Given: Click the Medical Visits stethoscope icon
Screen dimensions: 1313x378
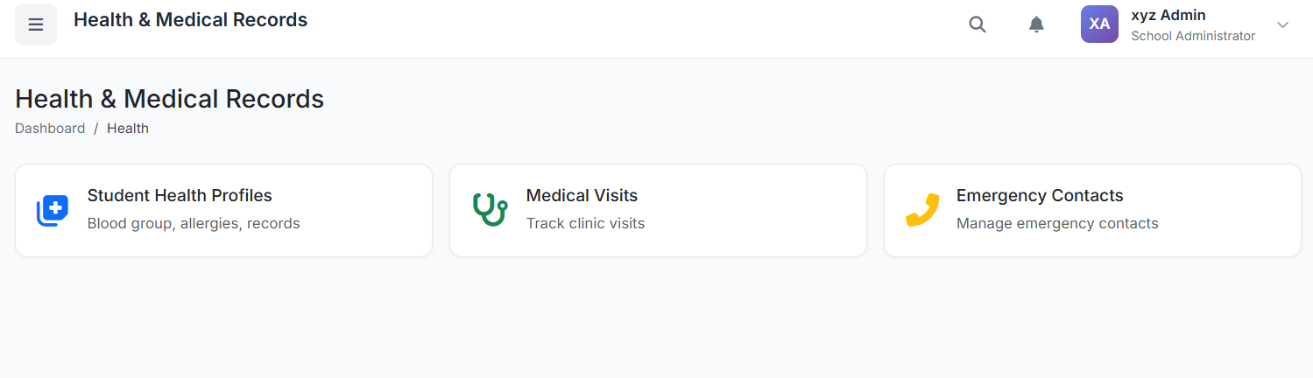Looking at the screenshot, I should click(490, 210).
